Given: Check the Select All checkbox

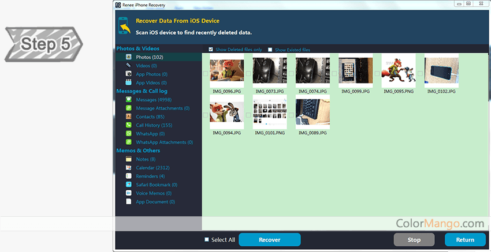Looking at the screenshot, I should [x=207, y=240].
